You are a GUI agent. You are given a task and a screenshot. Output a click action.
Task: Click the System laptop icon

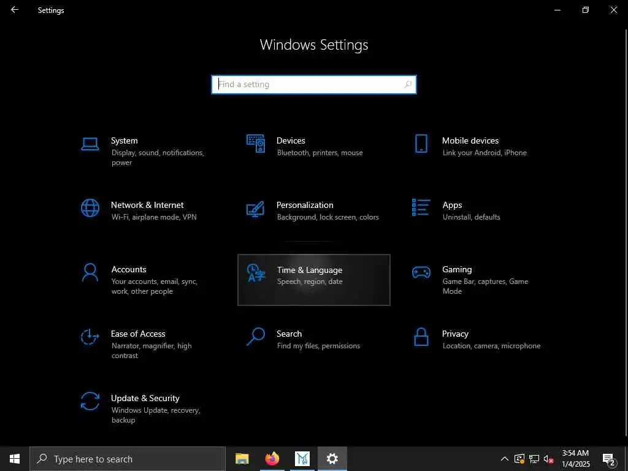pos(90,144)
